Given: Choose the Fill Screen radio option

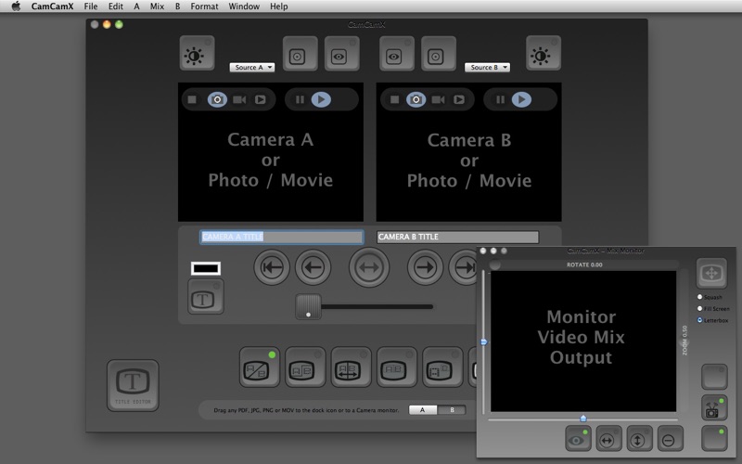Looking at the screenshot, I should coord(700,308).
